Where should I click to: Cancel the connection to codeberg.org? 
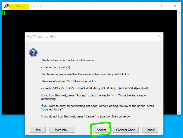coord(150,130)
